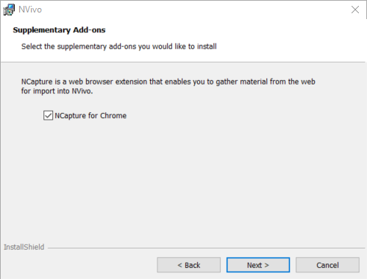Viewport: 367px width, 279px height.
Task: Go to the previous step with Back
Action: click(x=189, y=265)
